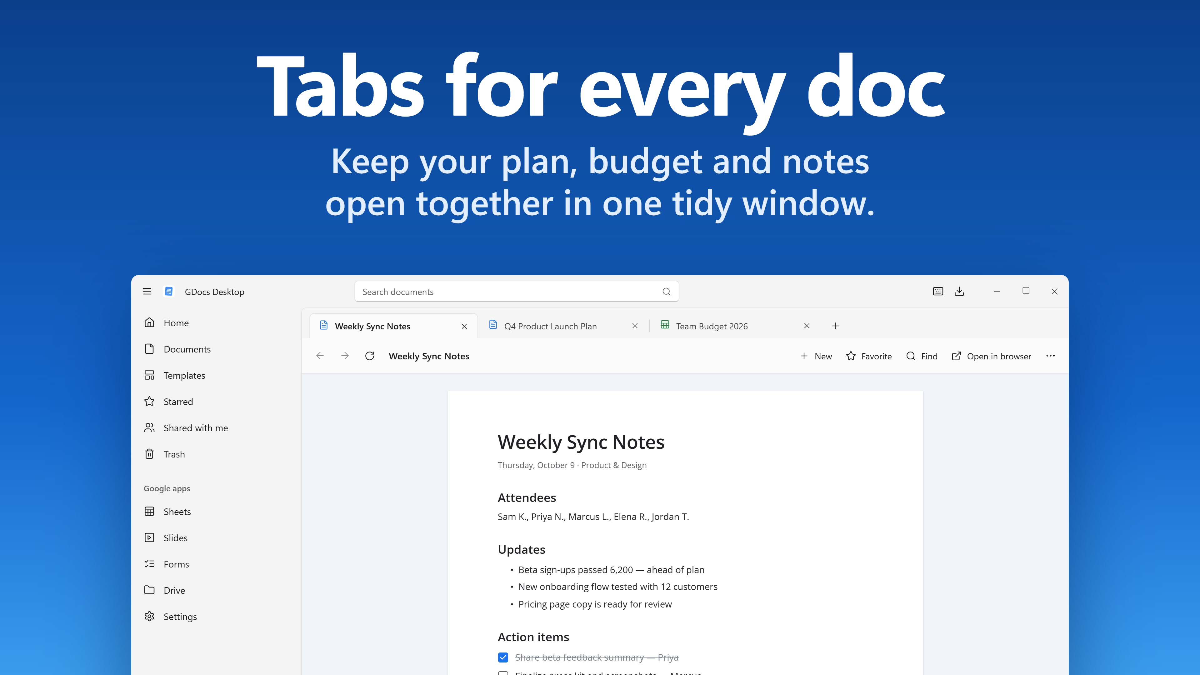The height and width of the screenshot is (675, 1200).
Task: Click the GDocs Desktop app logo
Action: pos(169,292)
